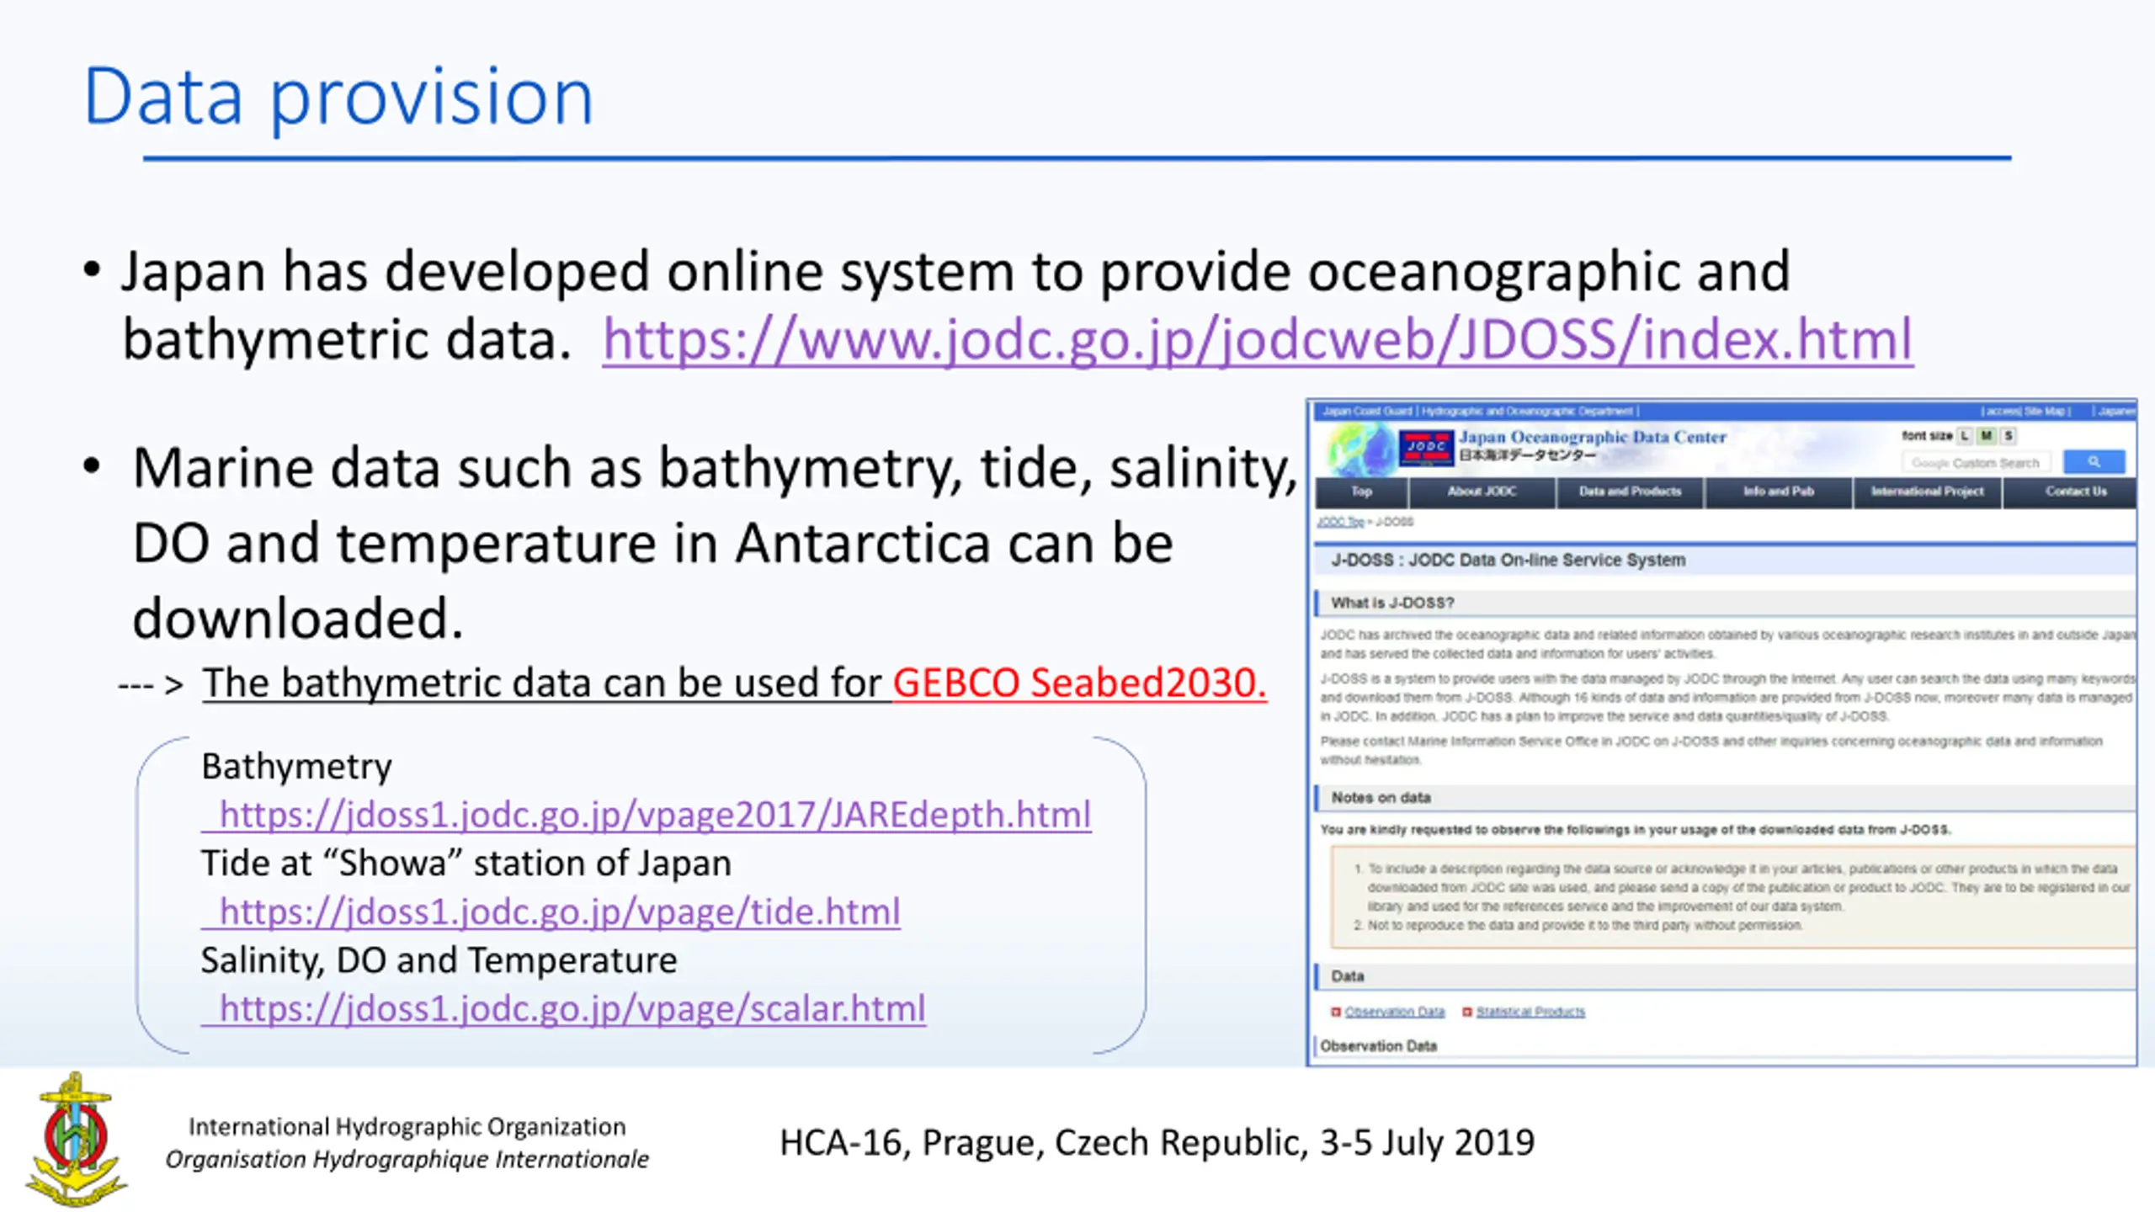Viewport: 2155px width, 1212px height.
Task: Click the red Observation Data bullet icon
Action: point(1335,1012)
